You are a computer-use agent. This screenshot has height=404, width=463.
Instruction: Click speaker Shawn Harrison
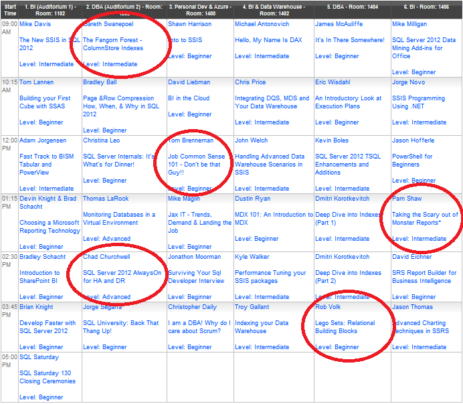[x=189, y=24]
